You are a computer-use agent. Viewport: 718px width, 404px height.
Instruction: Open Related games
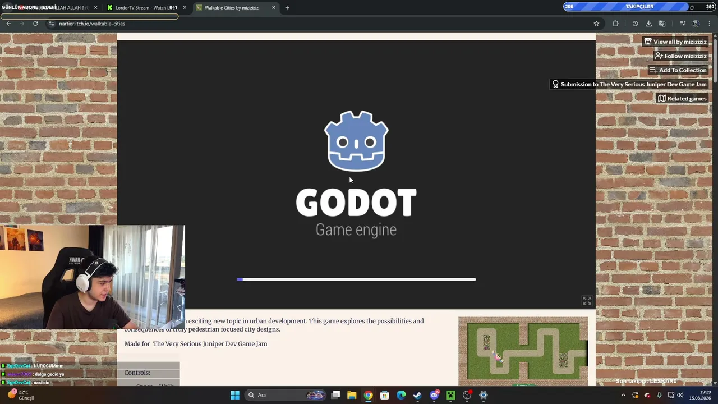pyautogui.click(x=682, y=98)
